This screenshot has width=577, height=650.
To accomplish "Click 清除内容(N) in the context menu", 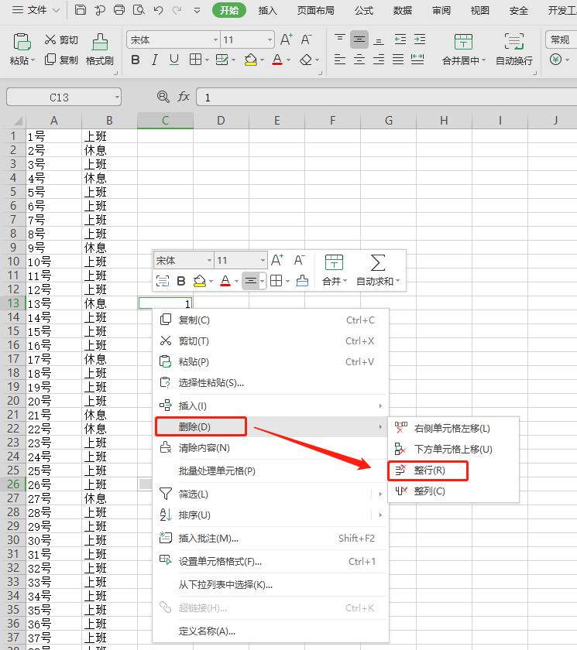I will pos(204,447).
